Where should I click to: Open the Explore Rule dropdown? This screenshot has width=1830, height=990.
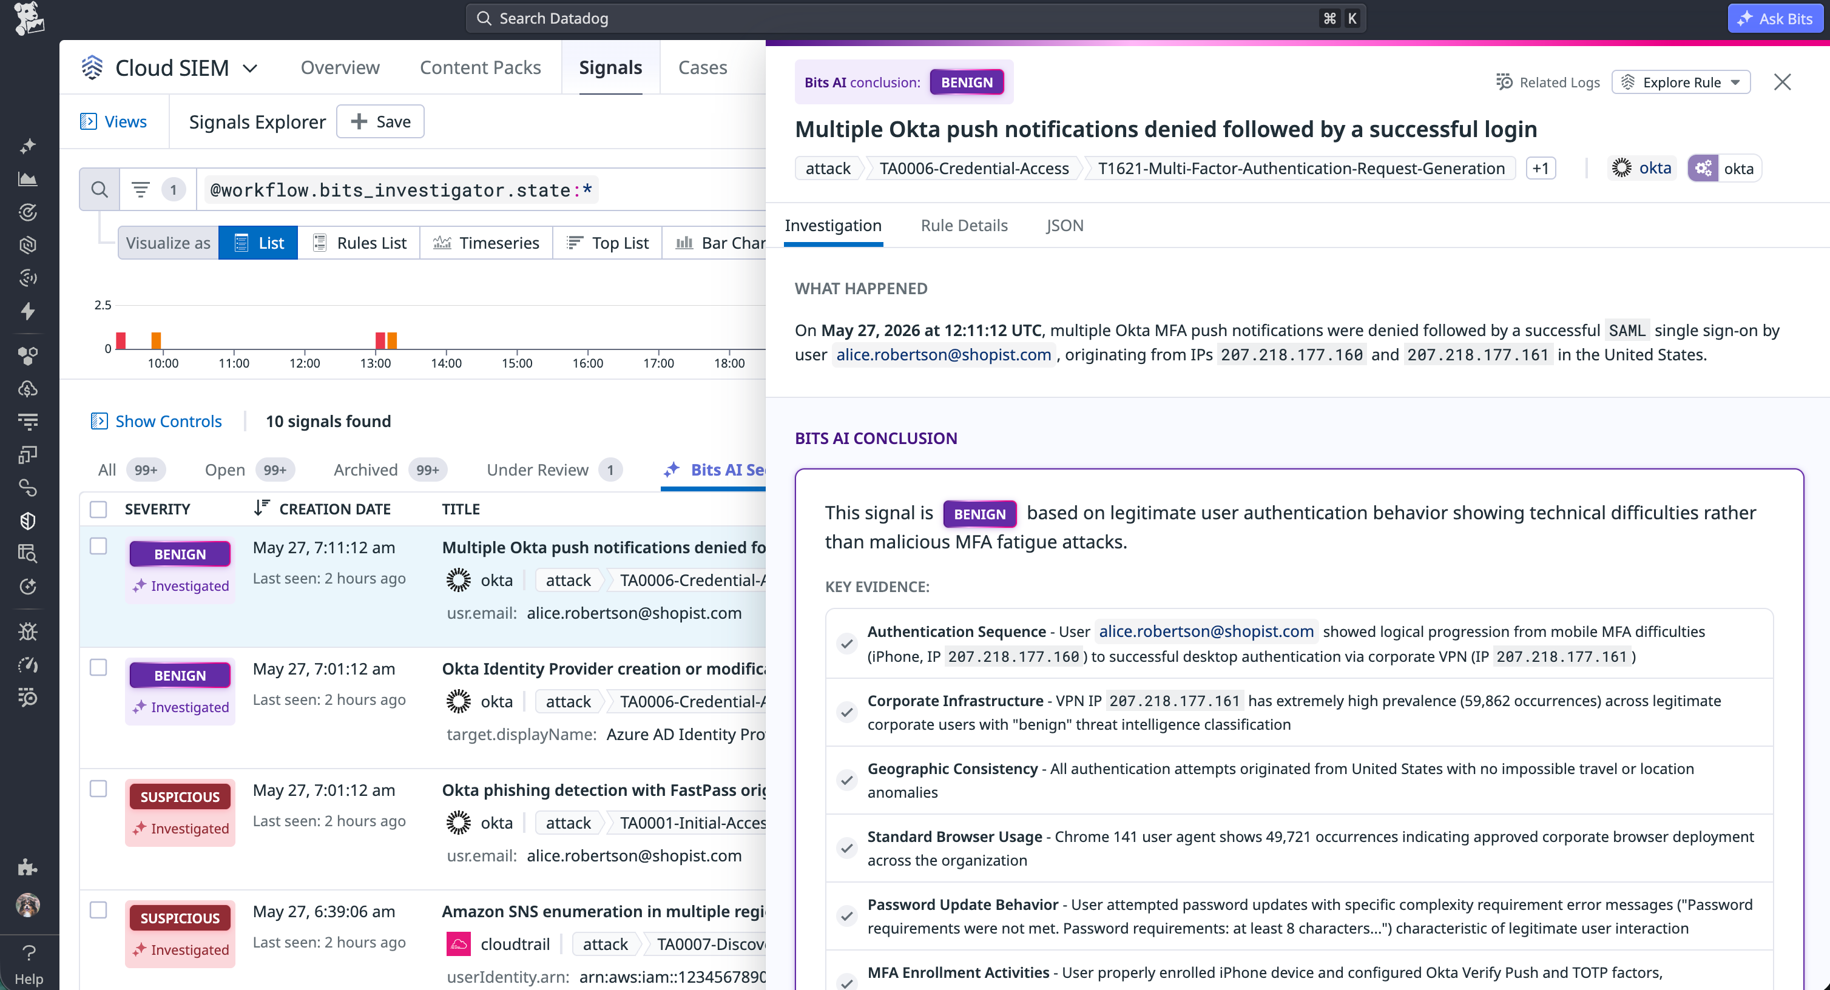pyautogui.click(x=1681, y=82)
